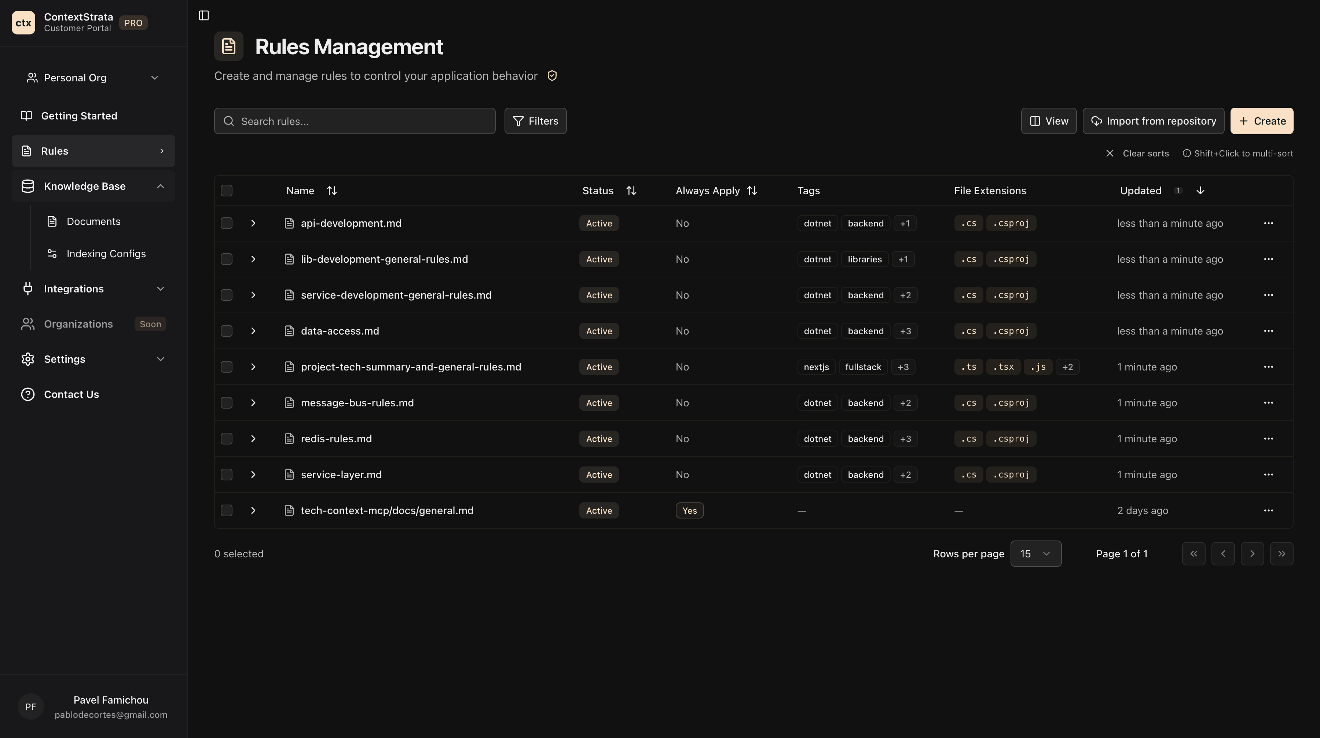
Task: Click the PF user avatar
Action: [31, 707]
